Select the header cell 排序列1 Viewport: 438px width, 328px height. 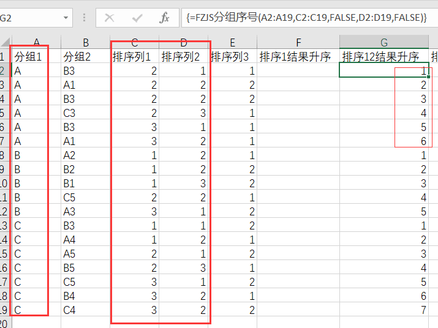pos(134,57)
